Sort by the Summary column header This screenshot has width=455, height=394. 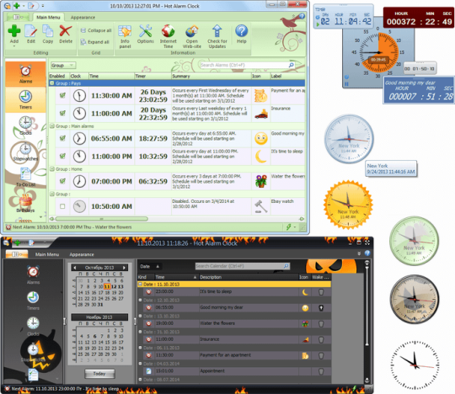[x=211, y=76]
